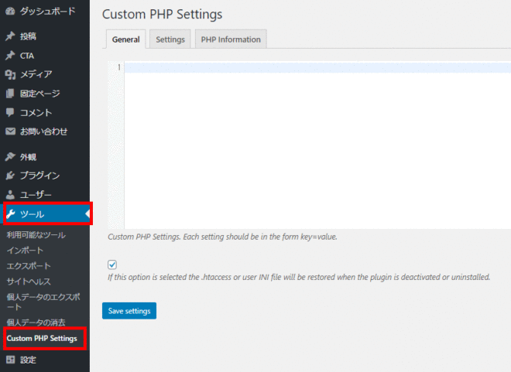Open the お問い合わせ menu

(x=45, y=131)
